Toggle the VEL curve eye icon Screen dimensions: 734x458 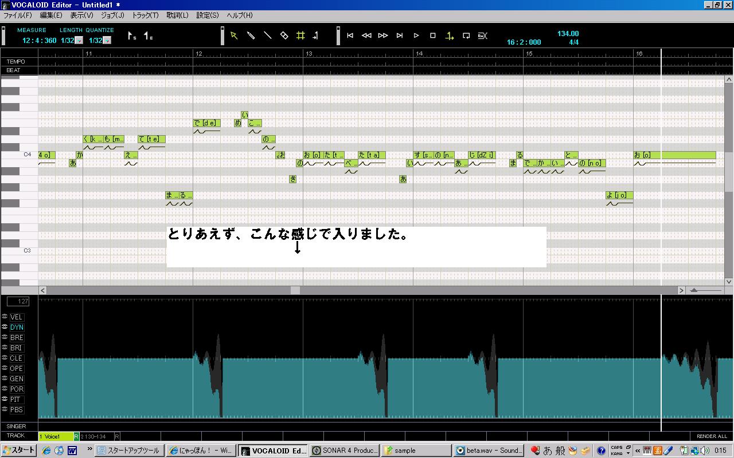[5, 317]
